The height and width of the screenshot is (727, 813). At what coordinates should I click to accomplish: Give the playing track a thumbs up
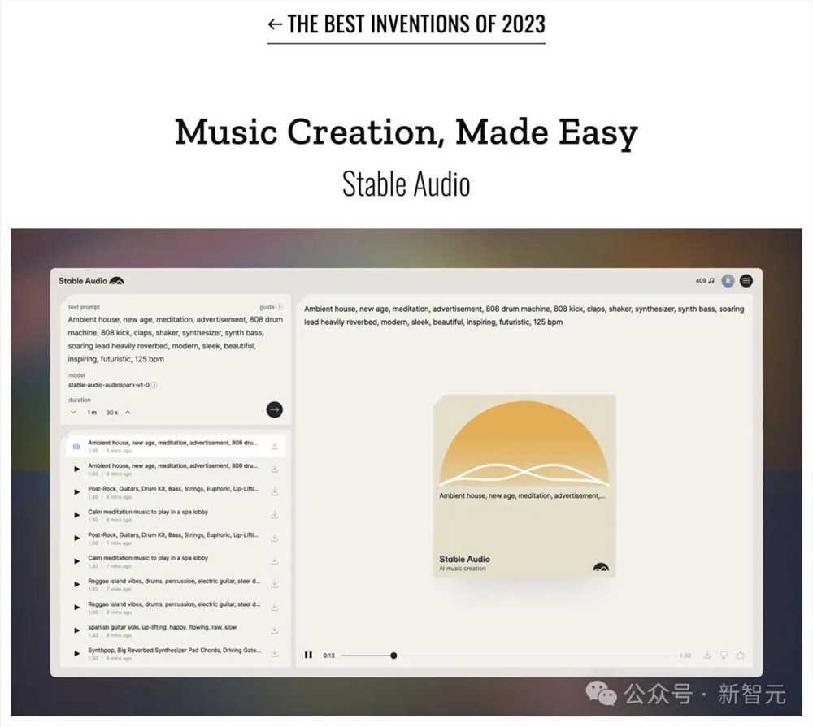pyautogui.click(x=741, y=655)
